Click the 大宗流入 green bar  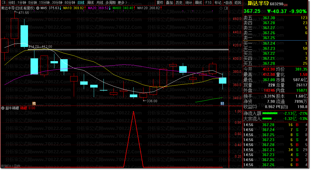coord(267,119)
